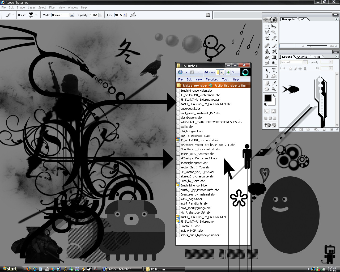This screenshot has width=340, height=272.
Task: Open Favorites menu in PS Brushes window
Action: click(212, 79)
